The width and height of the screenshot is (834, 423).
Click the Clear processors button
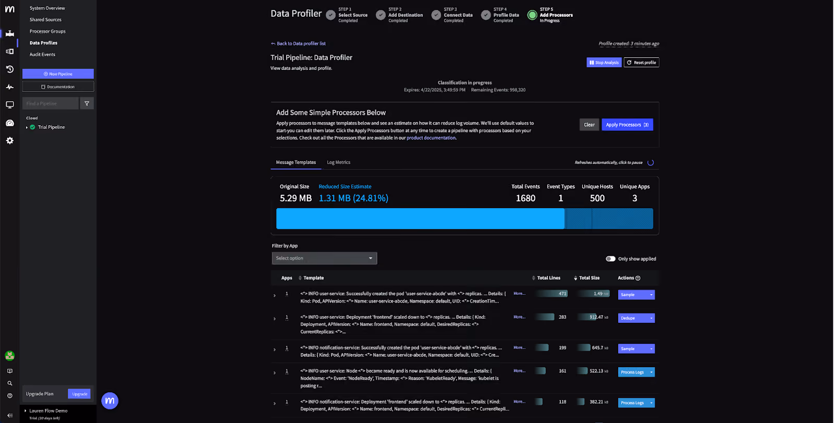click(589, 125)
